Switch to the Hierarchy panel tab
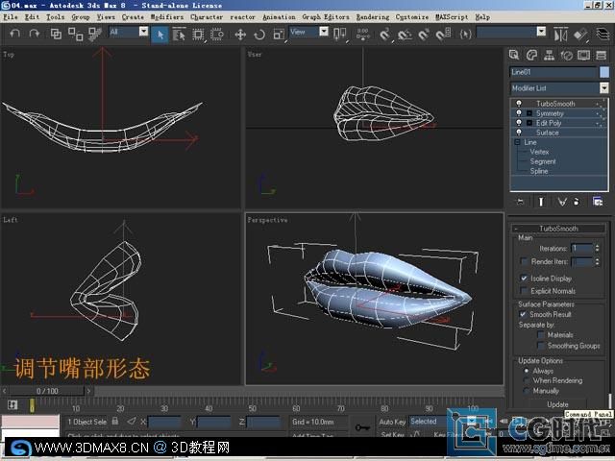This screenshot has width=615, height=461. [549, 56]
